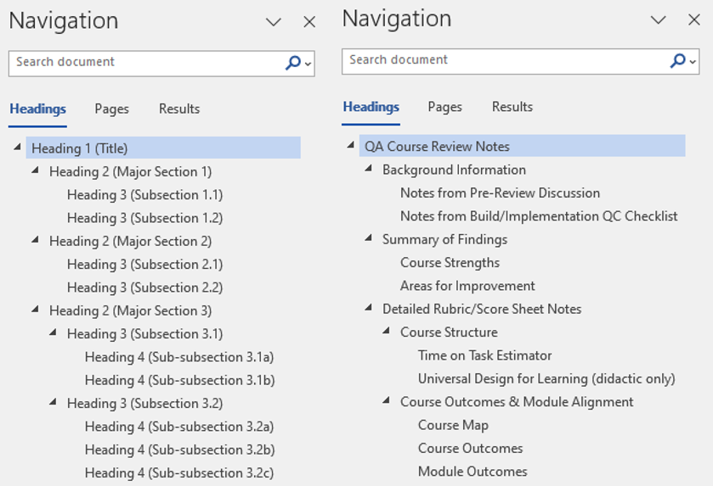Click search magnifier icon in right Navigation pane
713x486 pixels.
tap(677, 60)
